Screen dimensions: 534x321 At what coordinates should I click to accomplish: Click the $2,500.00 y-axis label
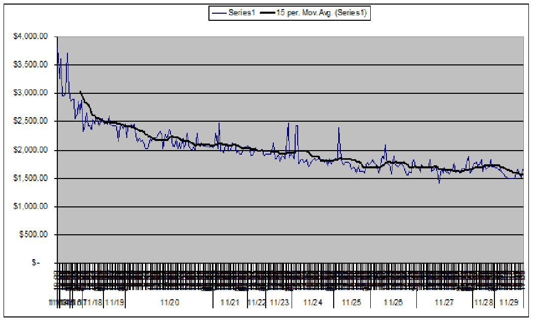[30, 121]
